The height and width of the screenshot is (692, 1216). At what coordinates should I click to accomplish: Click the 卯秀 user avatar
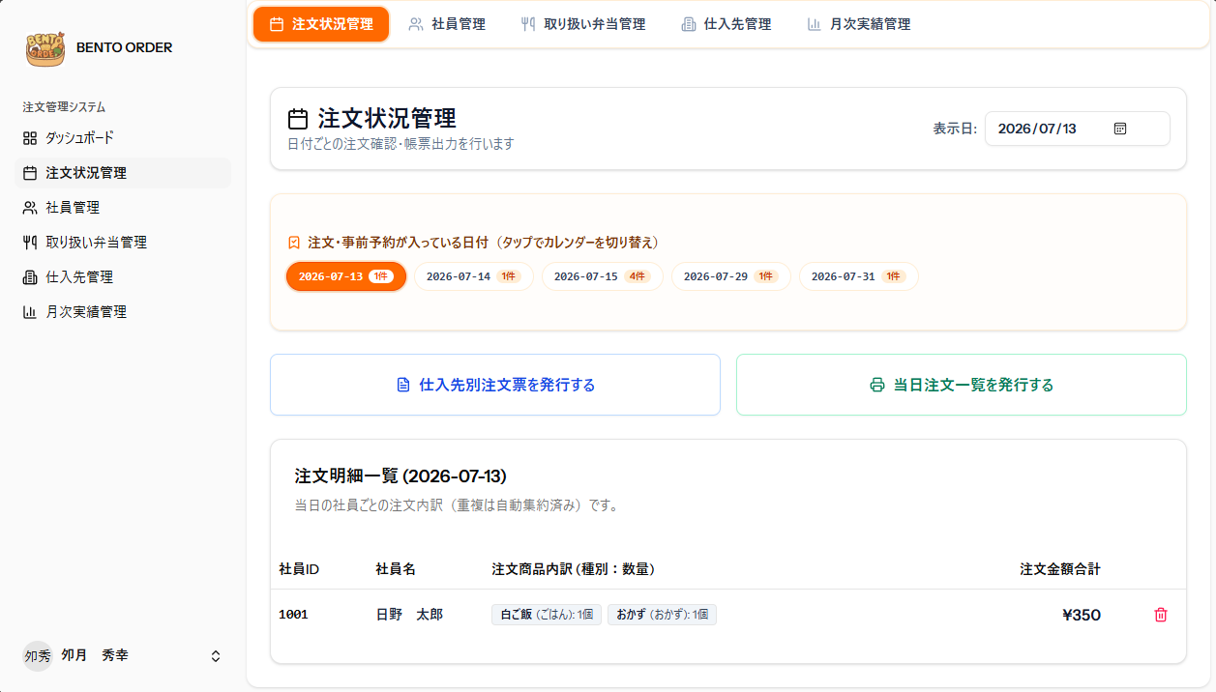click(38, 655)
